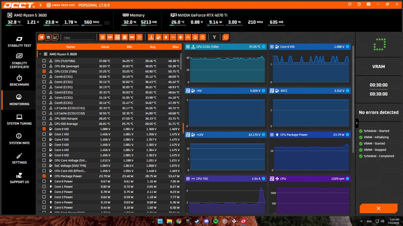Toggle the motherboard sensor filter icon
Image resolution: width=403 pixels, height=226 pixels.
pos(117,37)
